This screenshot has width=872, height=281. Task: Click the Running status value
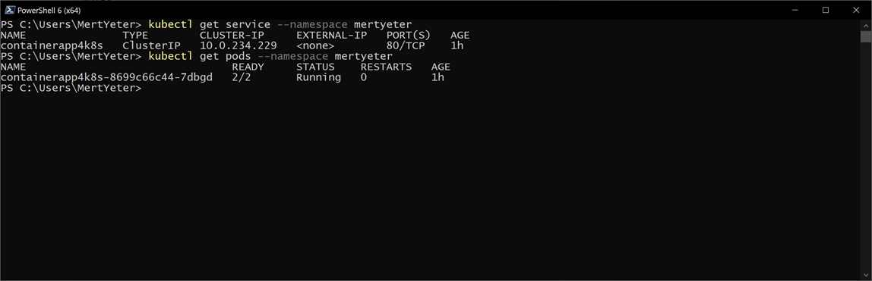pyautogui.click(x=318, y=77)
